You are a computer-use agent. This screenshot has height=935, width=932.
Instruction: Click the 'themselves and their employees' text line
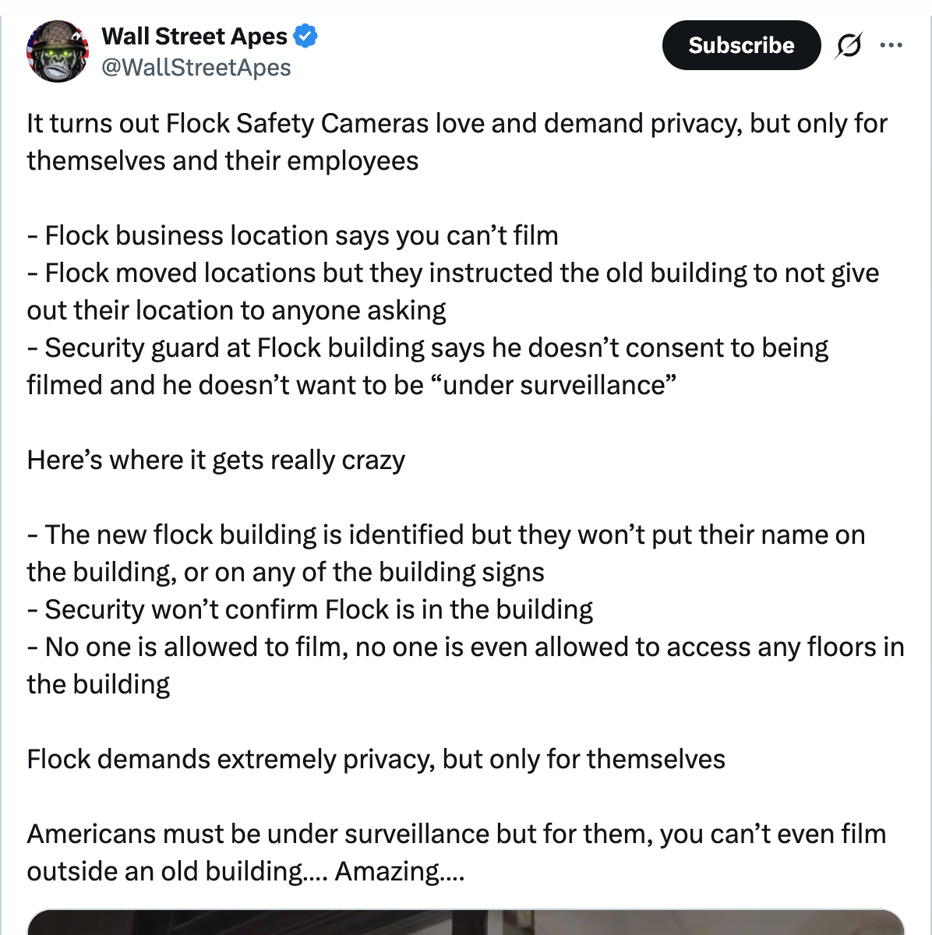(222, 161)
